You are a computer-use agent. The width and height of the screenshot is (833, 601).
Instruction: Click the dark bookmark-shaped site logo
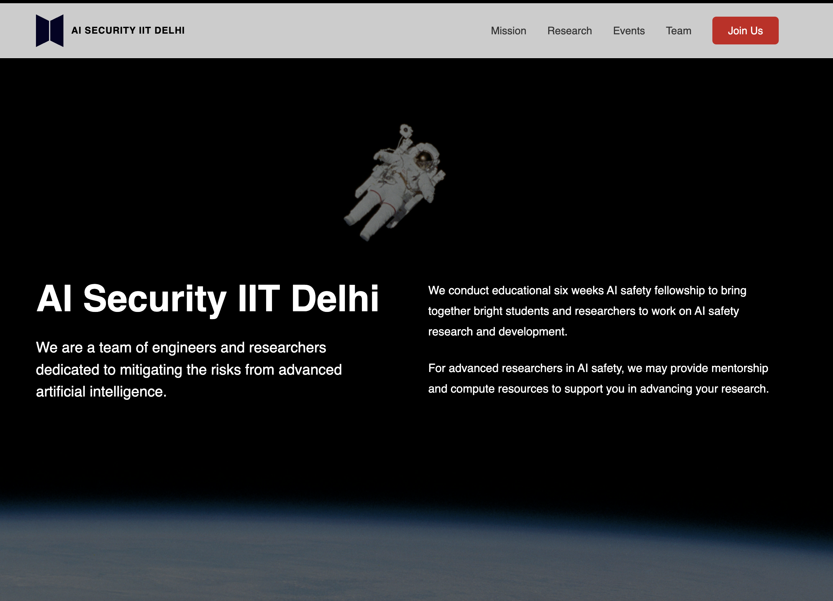tap(50, 30)
